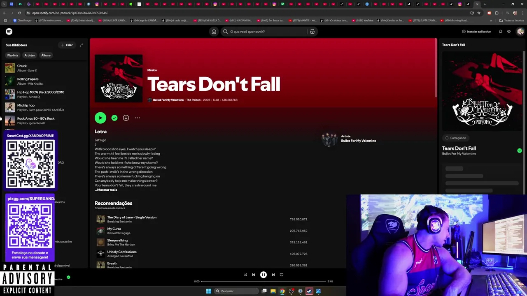
Task: Click the Tears Don't Fall cover art
Action: click(119, 79)
